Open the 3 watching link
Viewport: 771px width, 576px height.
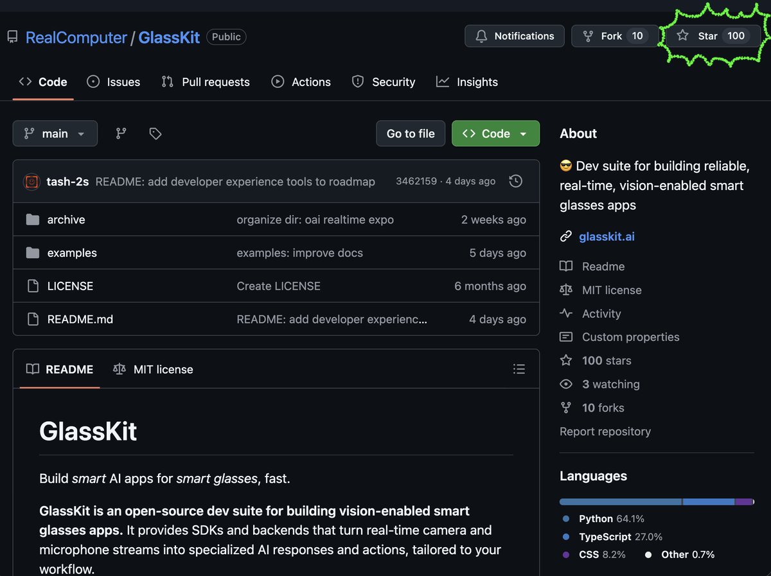point(610,384)
